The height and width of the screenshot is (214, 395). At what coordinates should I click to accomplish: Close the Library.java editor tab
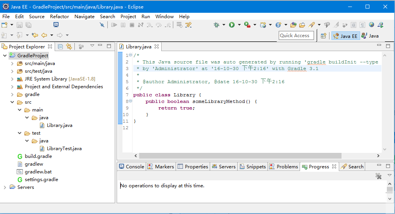click(157, 46)
